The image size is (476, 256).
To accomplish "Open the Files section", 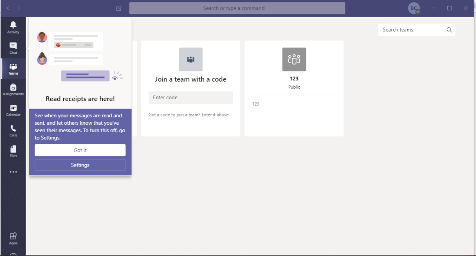I will click(x=13, y=151).
